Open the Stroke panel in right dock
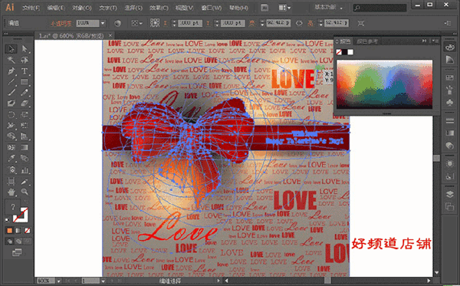 coord(449,120)
